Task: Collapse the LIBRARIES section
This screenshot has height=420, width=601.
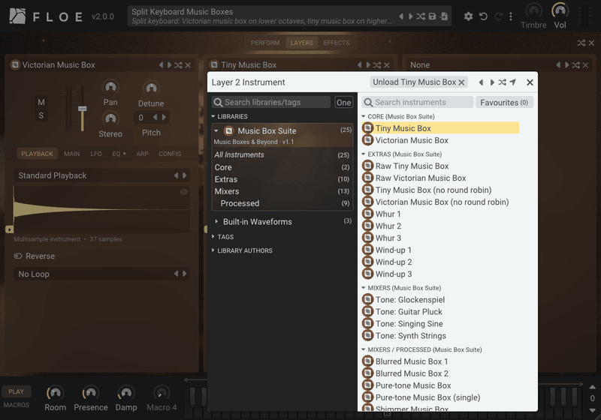Action: [213, 116]
